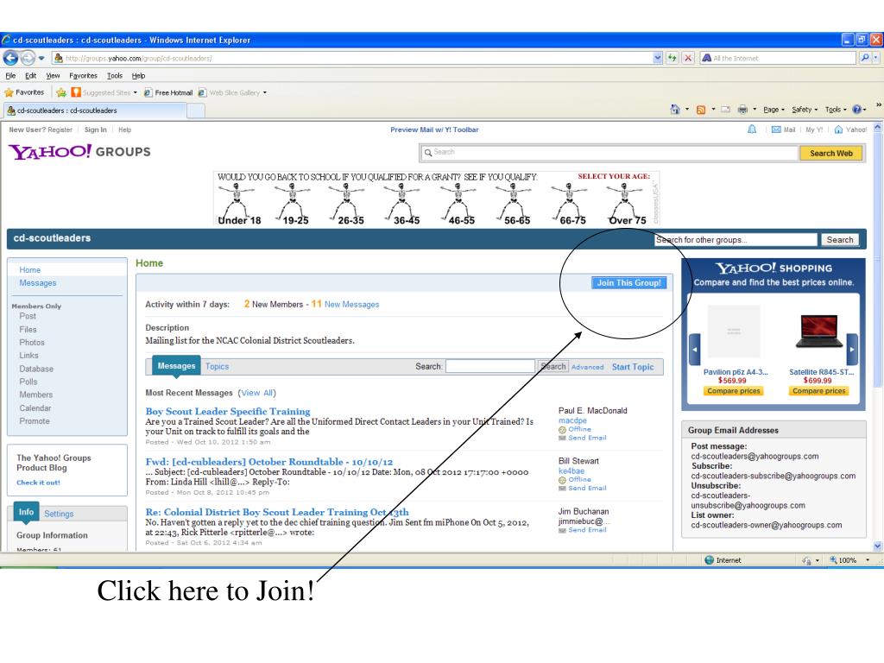Open Boy Scout Leader Specific Training message
The height and width of the screenshot is (663, 884).
click(x=228, y=412)
